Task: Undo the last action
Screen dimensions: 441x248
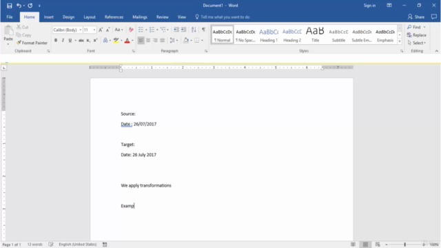Action: 19,6
